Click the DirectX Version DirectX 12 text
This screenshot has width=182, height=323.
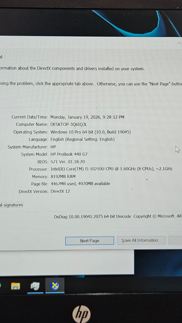click(x=60, y=191)
